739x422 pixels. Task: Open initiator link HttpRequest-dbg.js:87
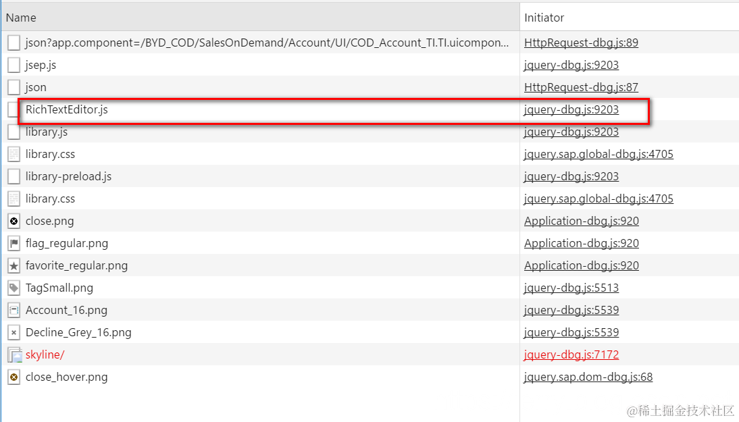[x=581, y=88]
